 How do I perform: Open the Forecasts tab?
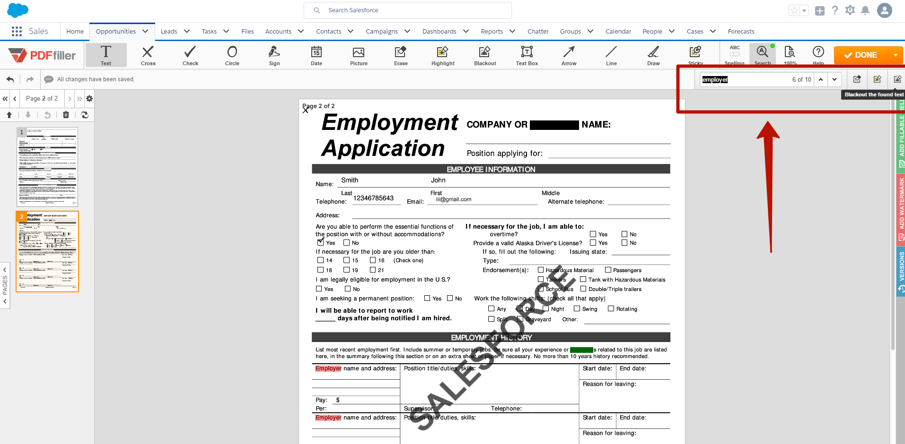click(741, 31)
